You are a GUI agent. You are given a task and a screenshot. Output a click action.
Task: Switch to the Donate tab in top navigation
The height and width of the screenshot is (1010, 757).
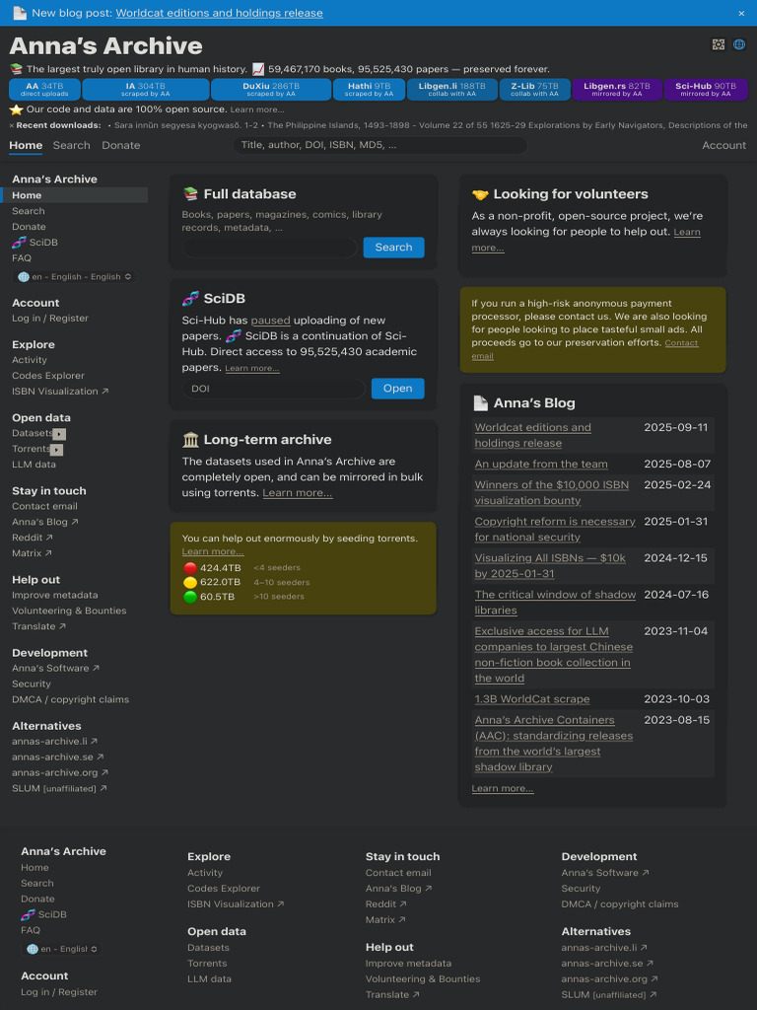(x=121, y=145)
